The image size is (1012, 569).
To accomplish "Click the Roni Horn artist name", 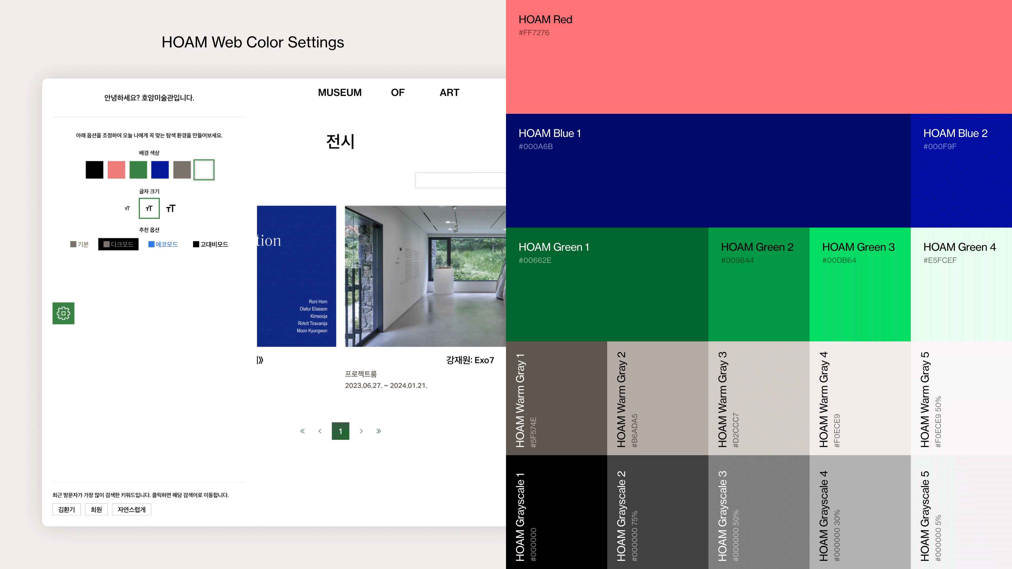I will click(x=318, y=302).
